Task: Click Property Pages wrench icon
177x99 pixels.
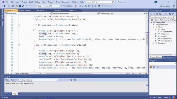Action: click(x=158, y=67)
